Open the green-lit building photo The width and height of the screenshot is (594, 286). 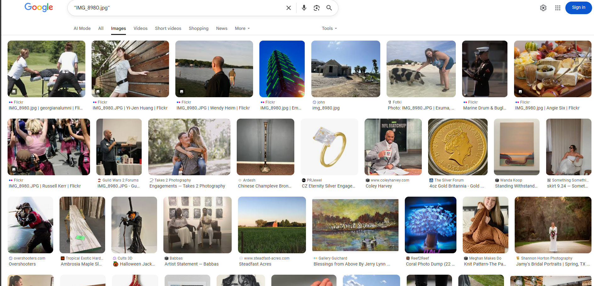point(282,69)
